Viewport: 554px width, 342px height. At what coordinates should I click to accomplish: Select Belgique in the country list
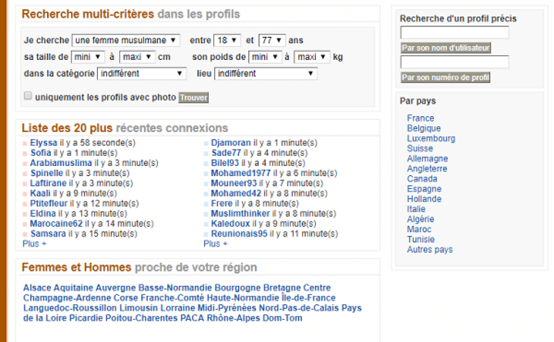coord(424,128)
